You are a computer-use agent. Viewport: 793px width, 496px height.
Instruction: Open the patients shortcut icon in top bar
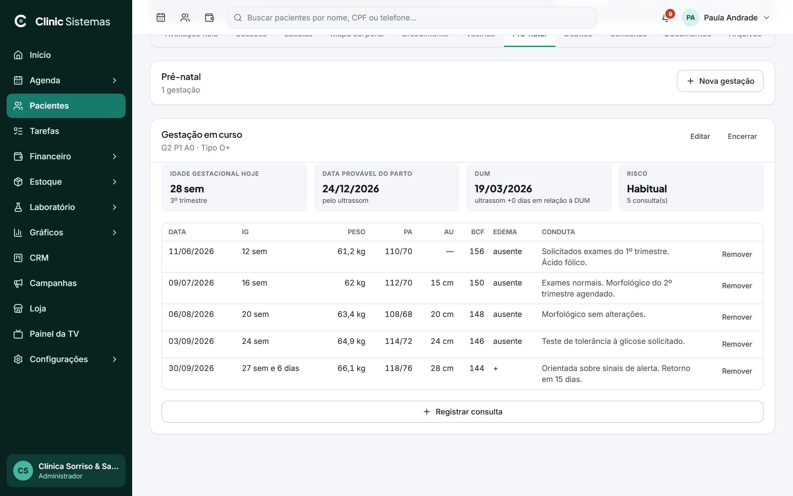[185, 18]
